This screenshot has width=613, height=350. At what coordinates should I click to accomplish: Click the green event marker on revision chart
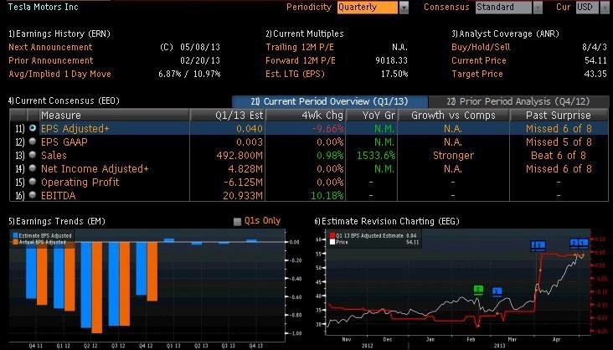click(478, 290)
